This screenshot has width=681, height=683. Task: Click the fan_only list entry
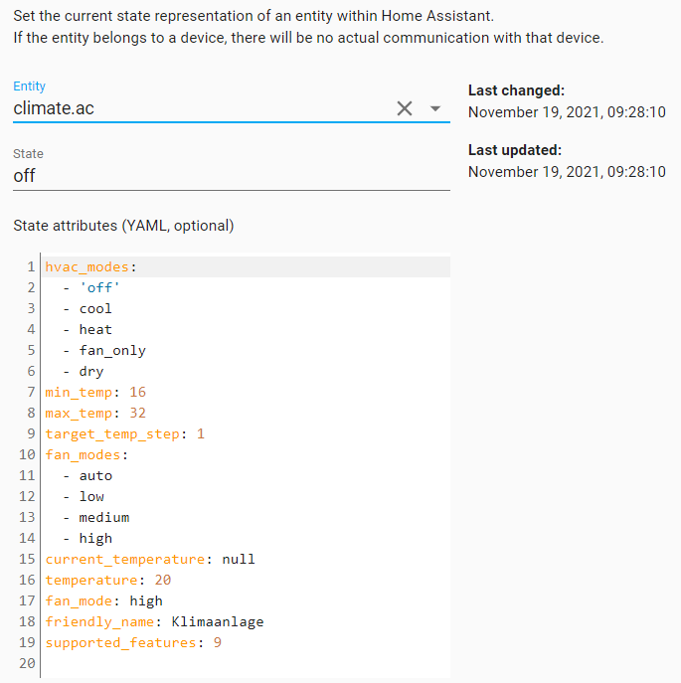pyautogui.click(x=112, y=350)
